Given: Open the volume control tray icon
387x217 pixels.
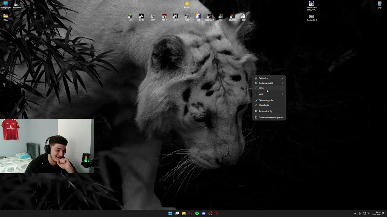Looking at the screenshot, I should click(368, 213).
